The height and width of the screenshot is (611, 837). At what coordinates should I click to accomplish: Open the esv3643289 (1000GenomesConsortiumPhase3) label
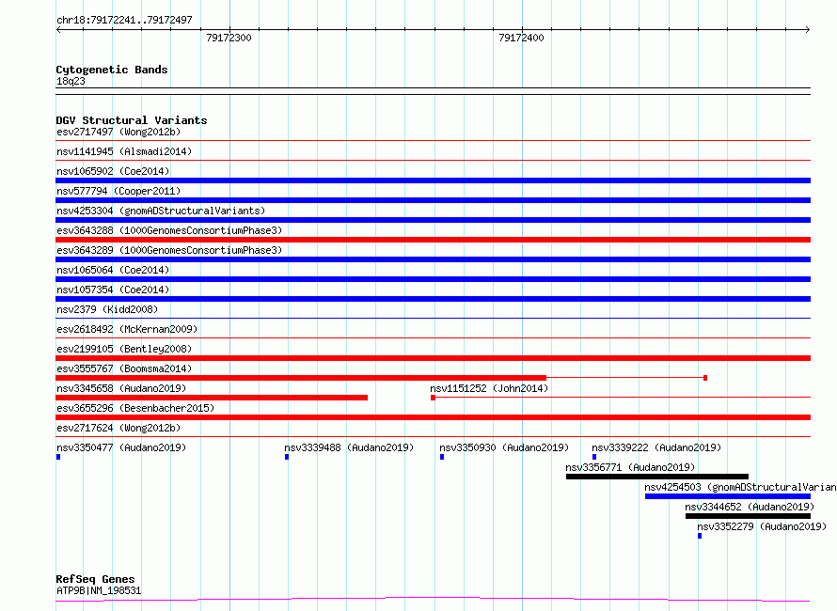[x=169, y=250]
